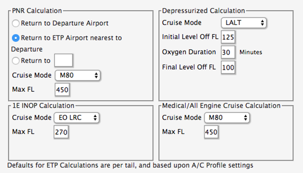Screen dimensions: 303x173
Task: Click the arrows on the LALT selector
Action: 262,23
